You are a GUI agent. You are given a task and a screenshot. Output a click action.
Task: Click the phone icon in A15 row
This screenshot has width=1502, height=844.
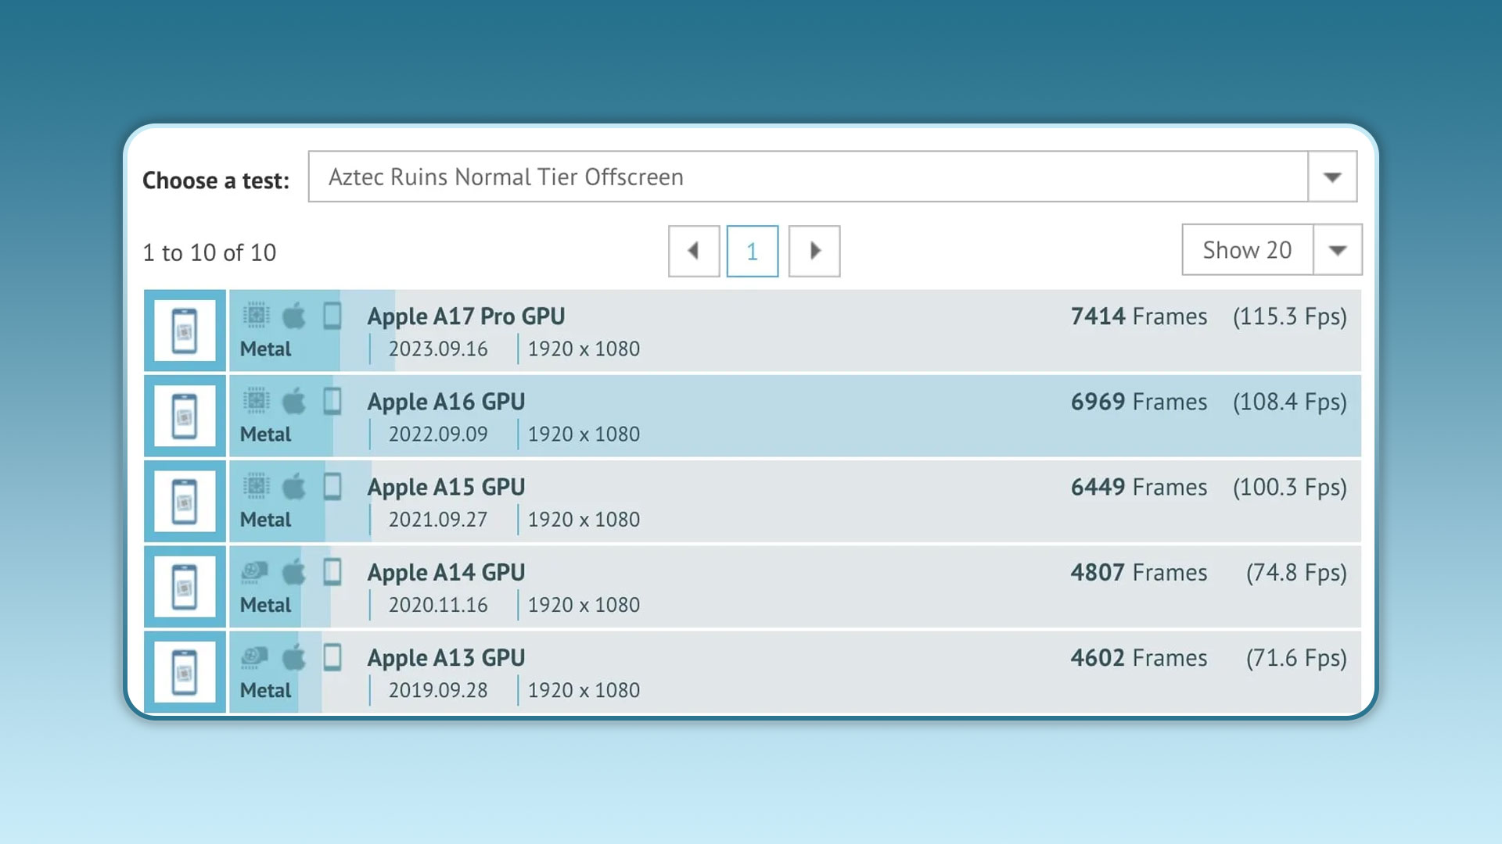(x=332, y=486)
